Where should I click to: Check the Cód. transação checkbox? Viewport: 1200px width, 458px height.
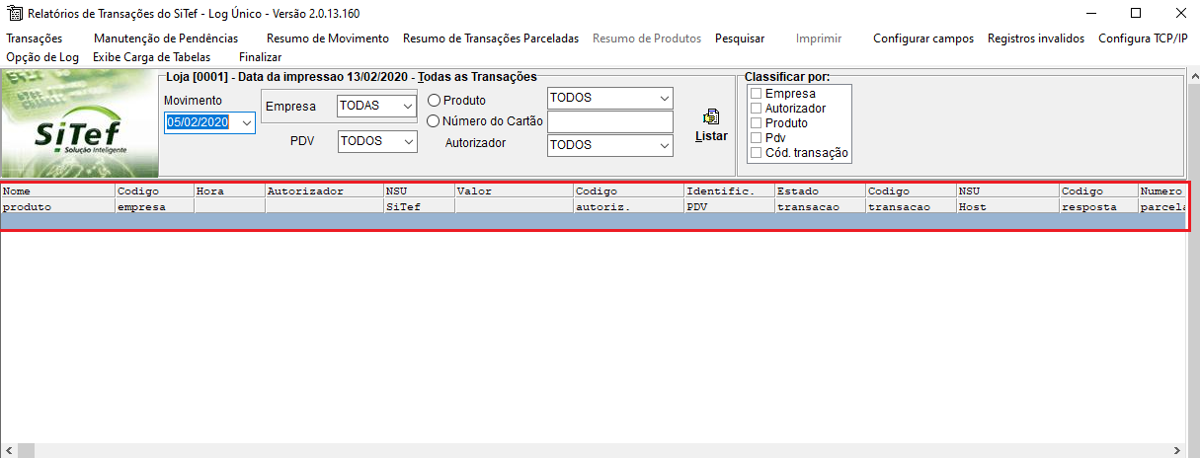click(x=757, y=153)
